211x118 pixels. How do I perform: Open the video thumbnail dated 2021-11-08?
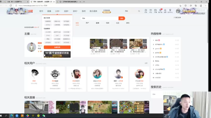pyautogui.click(x=138, y=44)
